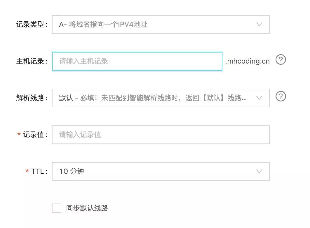Click the red asterisk next to 记录值
The height and width of the screenshot is (228, 310).
coord(18,133)
